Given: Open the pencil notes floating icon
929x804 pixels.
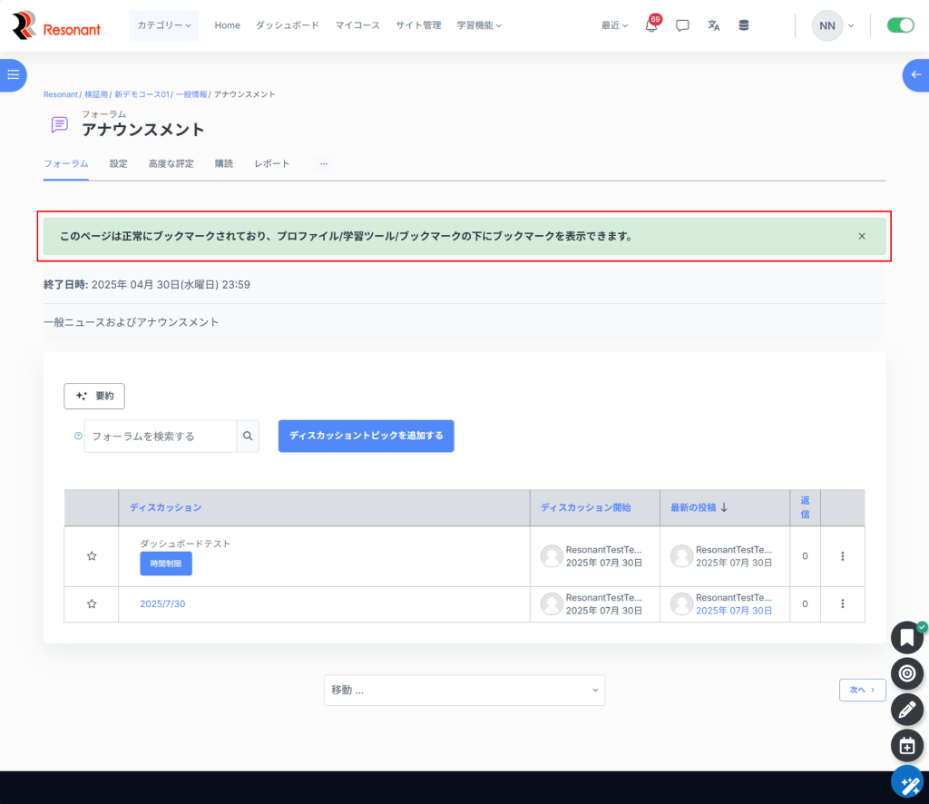Looking at the screenshot, I should [x=906, y=710].
